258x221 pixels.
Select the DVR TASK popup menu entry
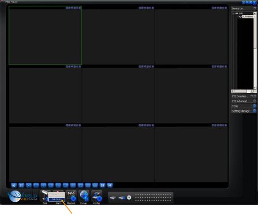pyautogui.click(x=57, y=199)
